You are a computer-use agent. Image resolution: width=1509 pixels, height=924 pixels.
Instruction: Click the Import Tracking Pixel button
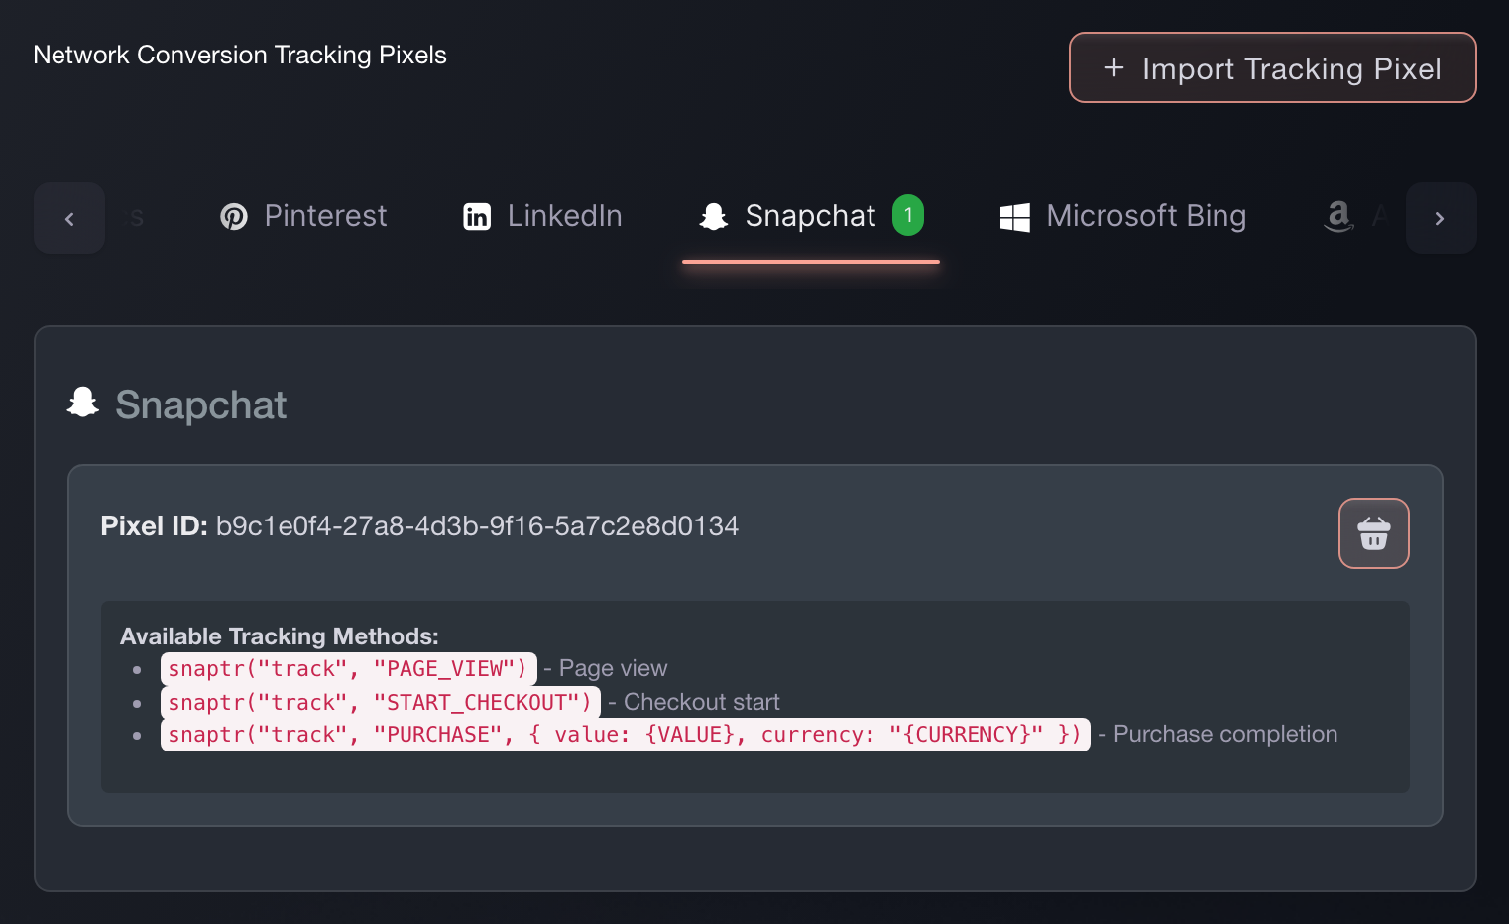1272,67
